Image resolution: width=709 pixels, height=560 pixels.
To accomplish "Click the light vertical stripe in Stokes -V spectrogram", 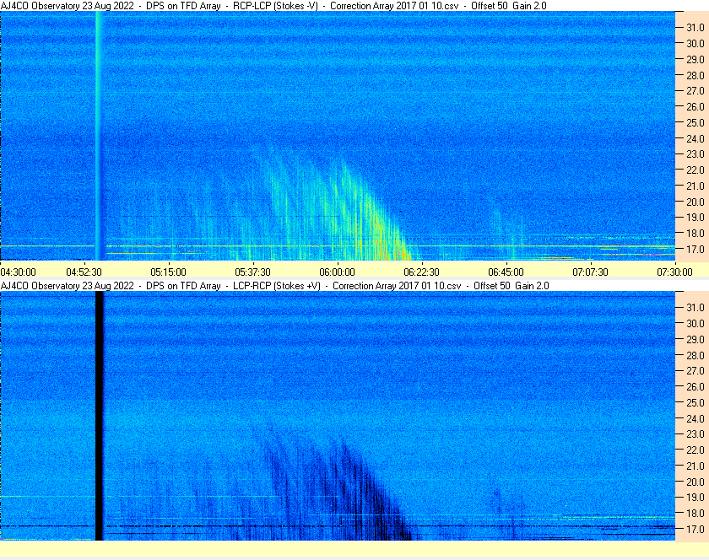I will (x=99, y=136).
